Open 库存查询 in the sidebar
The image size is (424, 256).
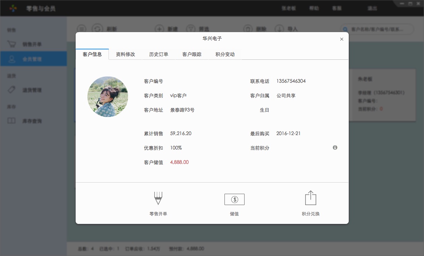point(32,121)
